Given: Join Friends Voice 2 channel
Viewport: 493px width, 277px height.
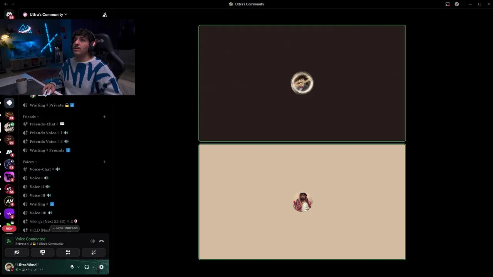Looking at the screenshot, I should 64,142.
